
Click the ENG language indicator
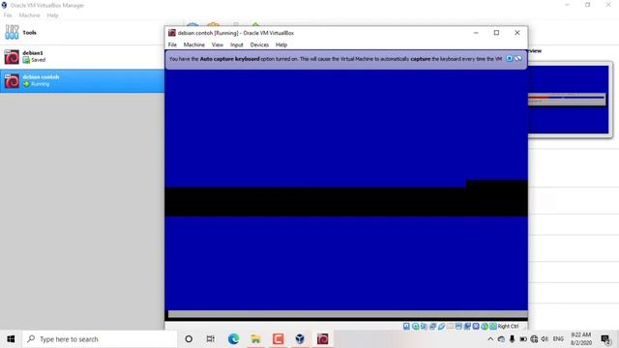(x=558, y=339)
